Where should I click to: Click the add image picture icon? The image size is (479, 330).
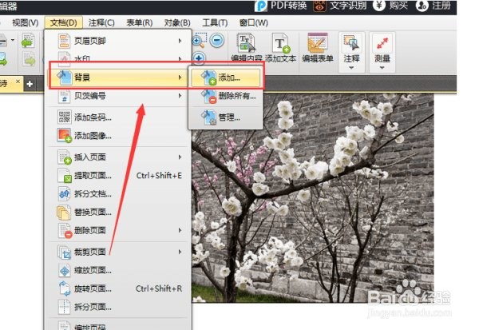[x=64, y=136]
